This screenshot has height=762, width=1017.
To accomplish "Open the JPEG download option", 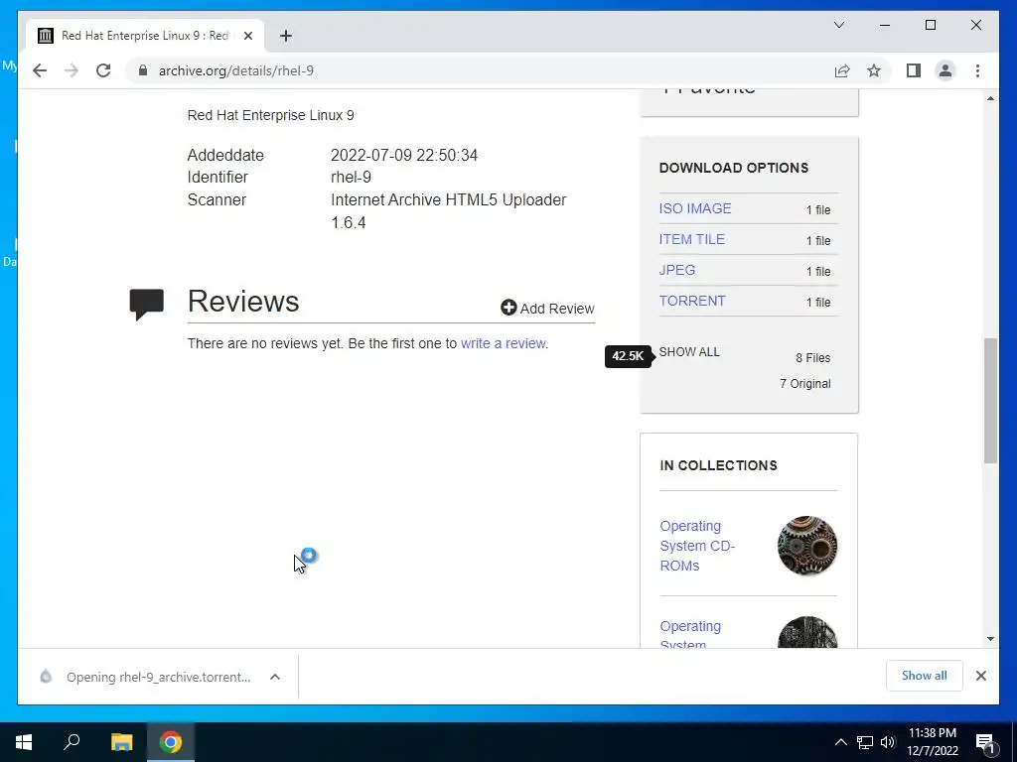I will [676, 270].
